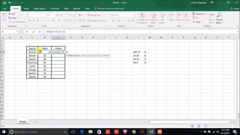Viewport: 240px width, 135px height.
Task: Confirm the formula with the checkmark icon
Action: tap(33, 31)
